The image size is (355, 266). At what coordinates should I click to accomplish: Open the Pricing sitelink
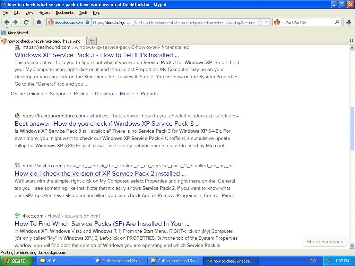tap(81, 94)
